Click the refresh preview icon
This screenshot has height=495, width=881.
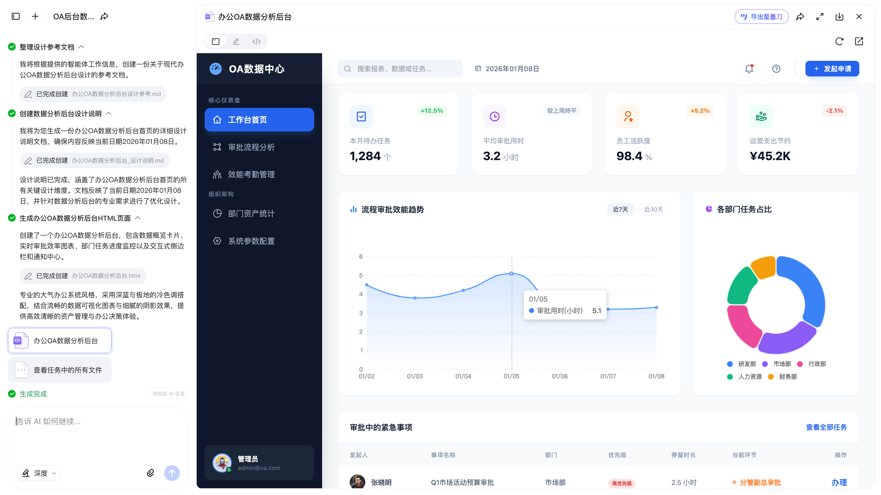click(839, 41)
